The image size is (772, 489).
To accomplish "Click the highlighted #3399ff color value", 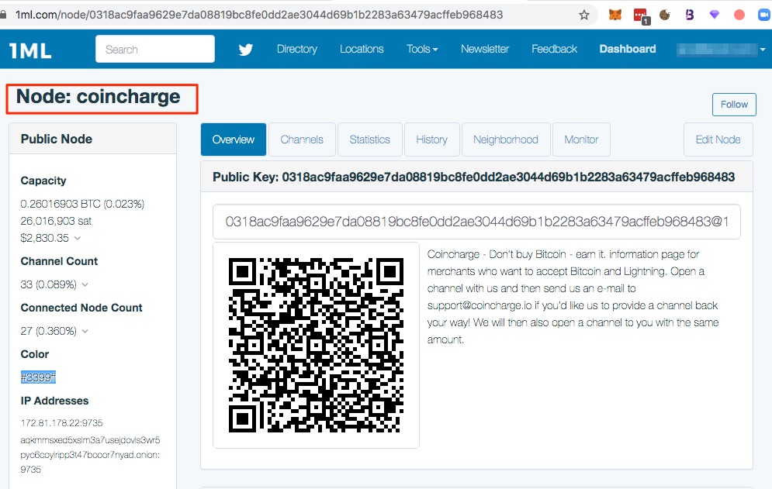I will [x=38, y=377].
